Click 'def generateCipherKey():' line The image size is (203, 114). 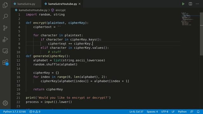pyautogui.click(x=48, y=56)
